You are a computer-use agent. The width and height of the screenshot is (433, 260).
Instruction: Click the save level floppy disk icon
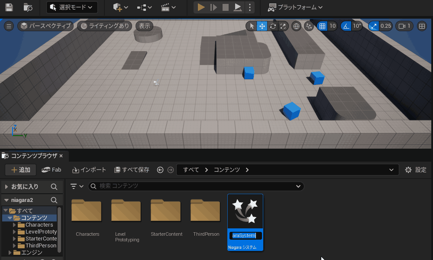tap(9, 7)
